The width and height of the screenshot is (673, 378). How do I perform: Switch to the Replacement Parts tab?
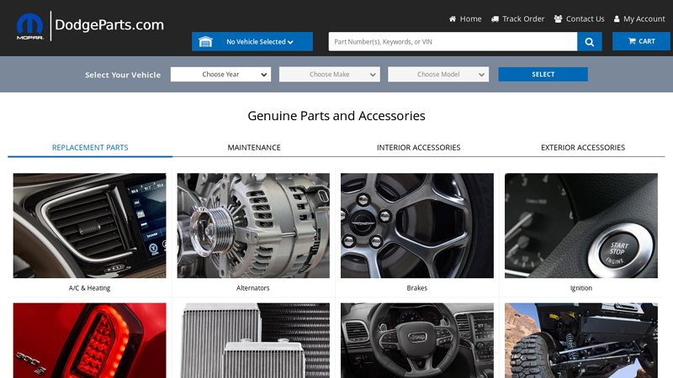(90, 148)
